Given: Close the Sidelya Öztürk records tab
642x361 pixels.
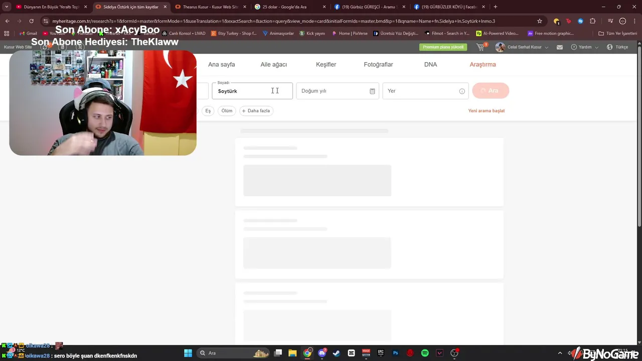Looking at the screenshot, I should tap(165, 7).
